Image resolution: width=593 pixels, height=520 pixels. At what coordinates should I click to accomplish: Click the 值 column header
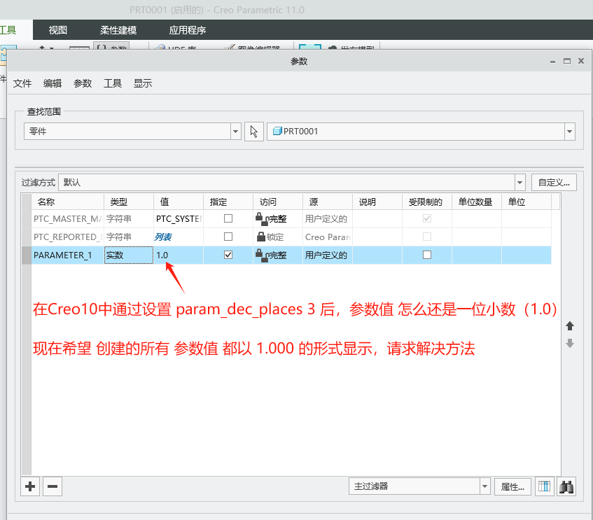(x=179, y=202)
